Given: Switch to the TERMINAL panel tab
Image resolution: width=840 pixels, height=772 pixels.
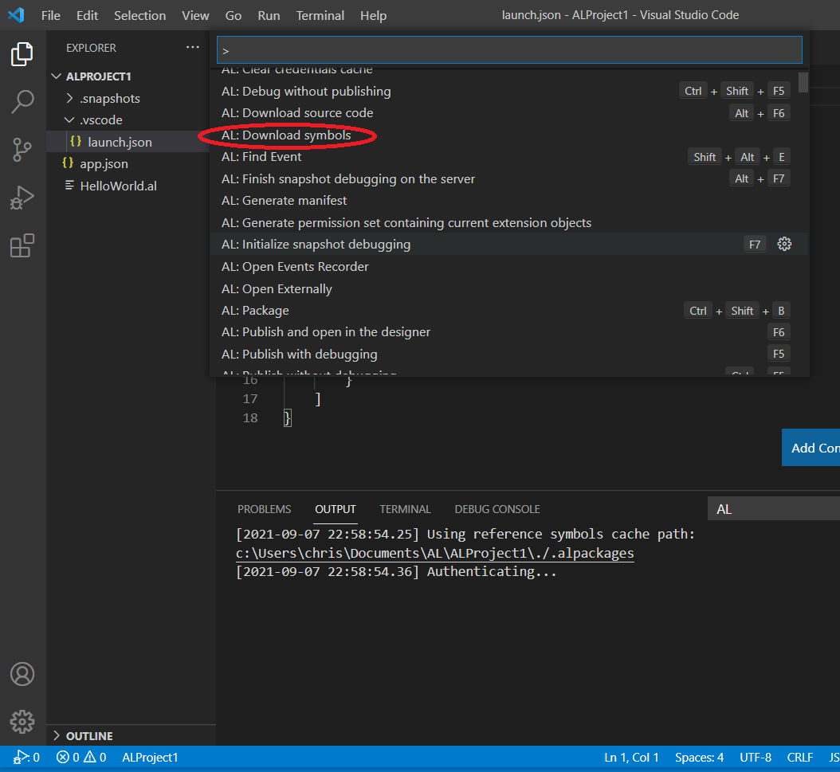Looking at the screenshot, I should pos(405,509).
